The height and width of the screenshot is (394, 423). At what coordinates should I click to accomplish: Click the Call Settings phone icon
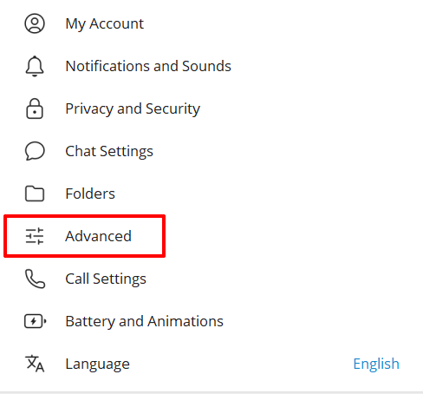(x=35, y=279)
